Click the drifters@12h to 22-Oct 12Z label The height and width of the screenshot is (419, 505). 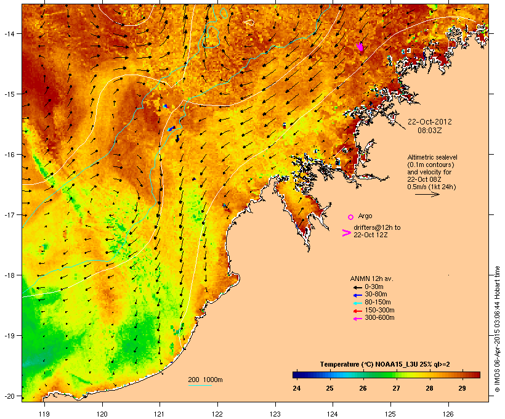[x=377, y=231]
